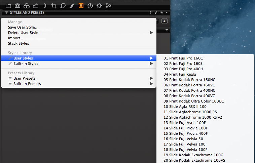Image resolution: width=255 pixels, height=163 pixels.
Task: Collapse the Styles and Presets panel triangle
Action: [6, 13]
